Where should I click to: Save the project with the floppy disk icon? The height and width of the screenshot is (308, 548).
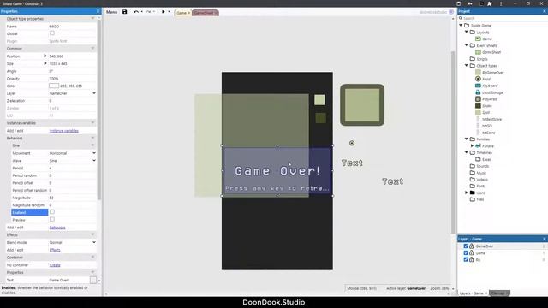pyautogui.click(x=124, y=12)
